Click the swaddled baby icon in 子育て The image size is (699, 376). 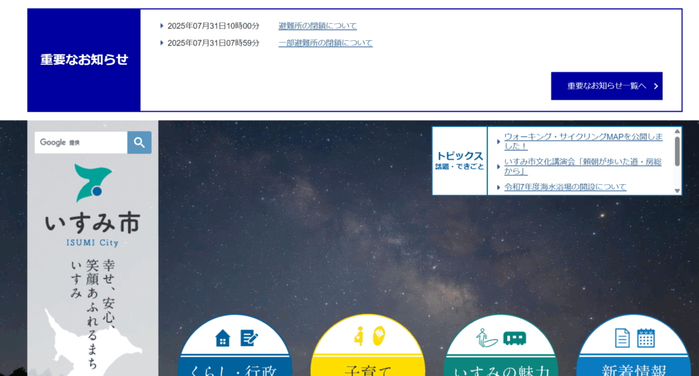(x=379, y=336)
